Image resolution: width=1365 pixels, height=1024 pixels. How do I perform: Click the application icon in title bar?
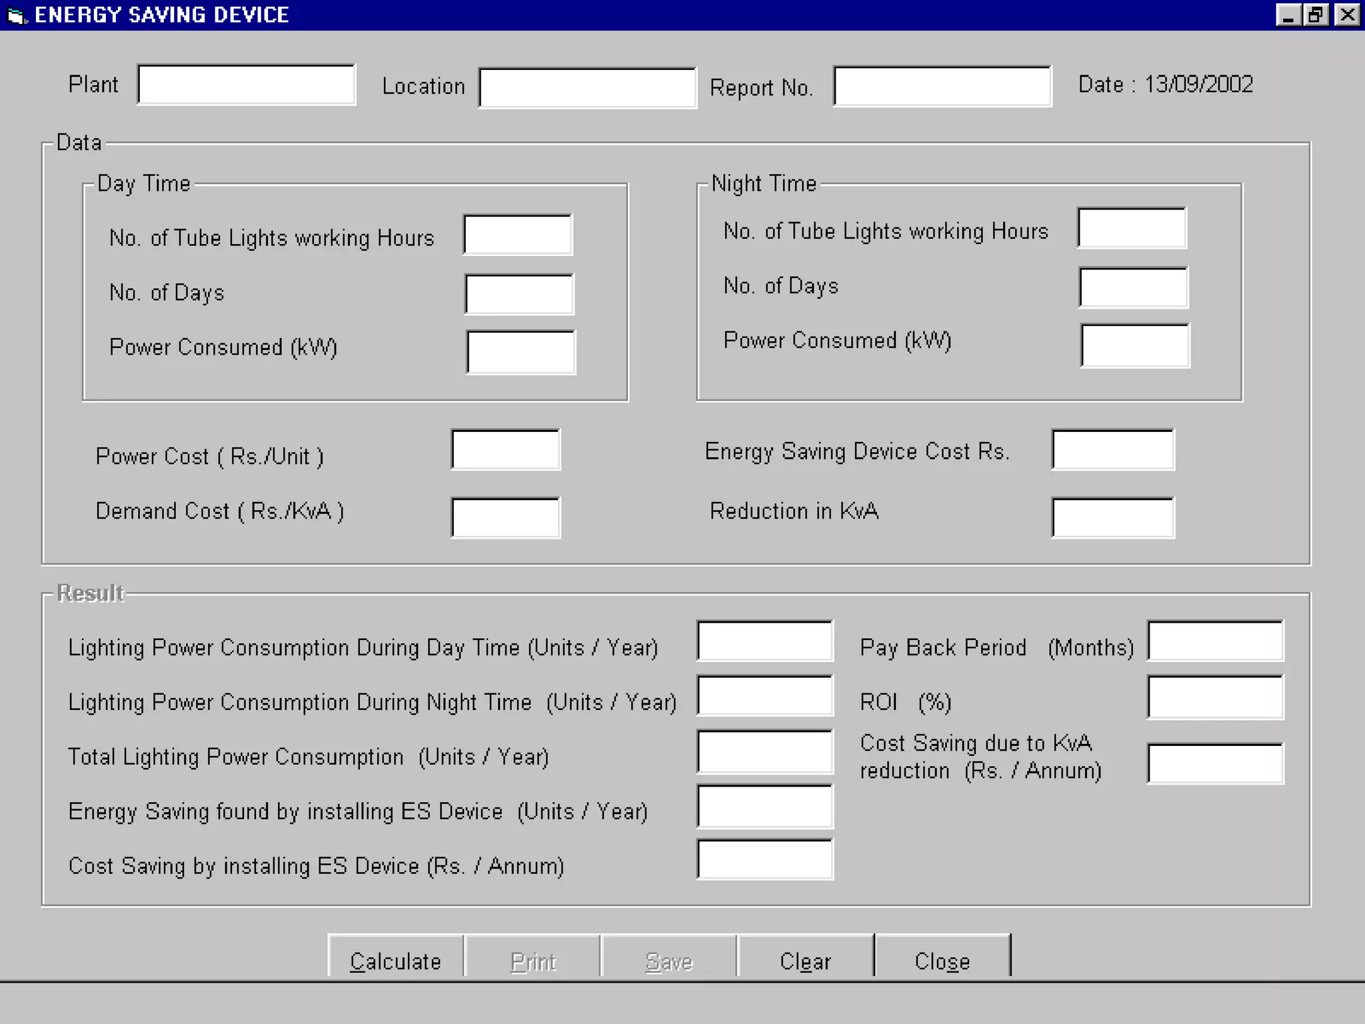pyautogui.click(x=16, y=15)
